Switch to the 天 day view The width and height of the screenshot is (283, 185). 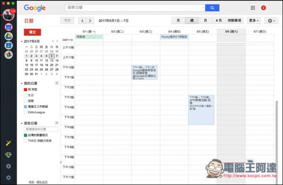coord(178,20)
